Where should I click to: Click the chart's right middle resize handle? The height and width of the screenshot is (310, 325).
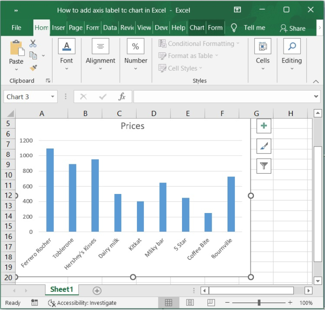click(251, 196)
